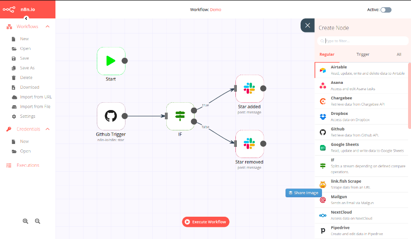Select the IF node on the canvas
Image resolution: width=411 pixels, height=239 pixels.
click(x=180, y=116)
